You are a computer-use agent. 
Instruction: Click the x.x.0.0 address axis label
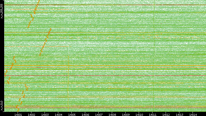click(2, 106)
